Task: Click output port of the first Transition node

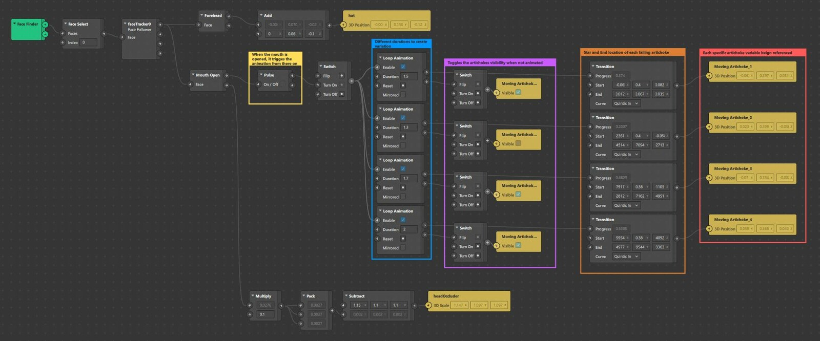Action: [x=676, y=86]
